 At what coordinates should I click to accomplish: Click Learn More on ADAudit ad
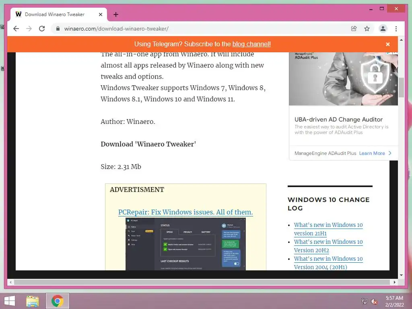tap(372, 153)
